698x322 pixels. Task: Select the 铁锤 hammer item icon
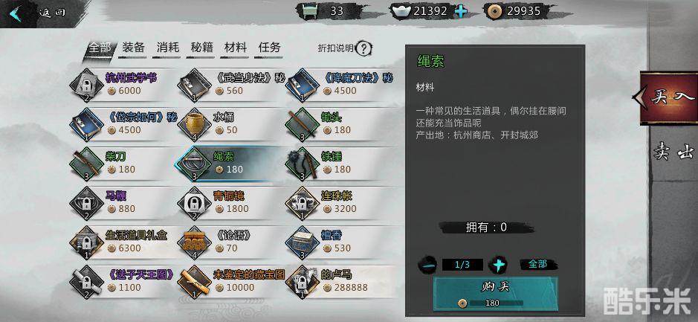click(x=302, y=164)
